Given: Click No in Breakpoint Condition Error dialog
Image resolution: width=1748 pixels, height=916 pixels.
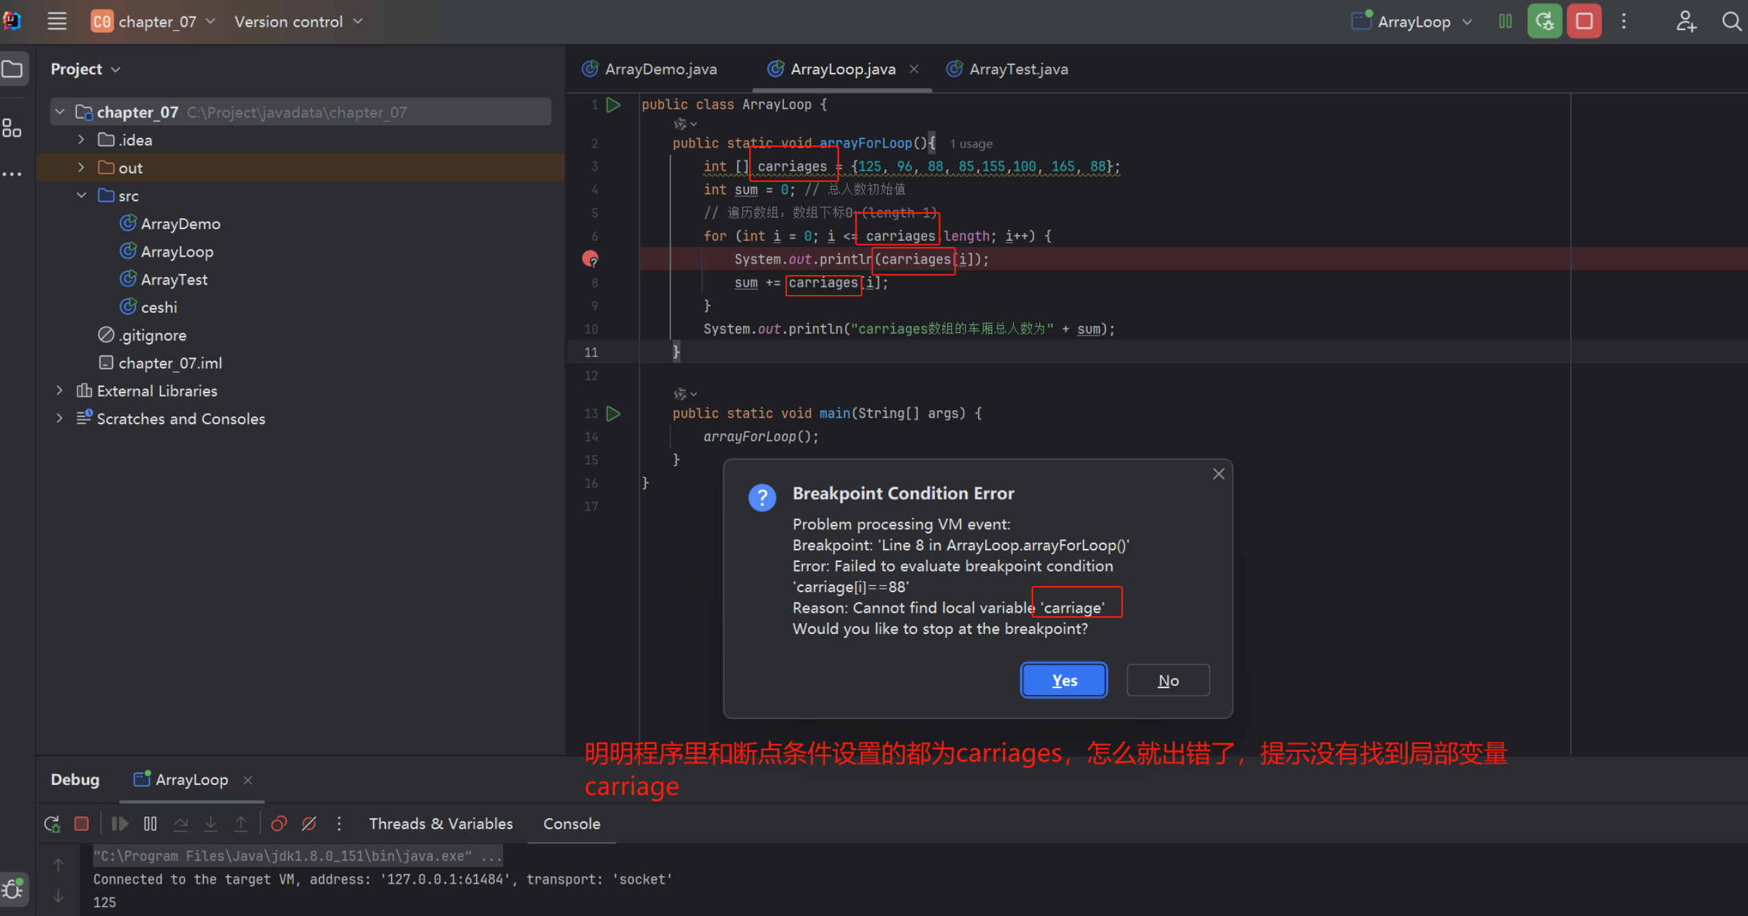Looking at the screenshot, I should [x=1168, y=680].
